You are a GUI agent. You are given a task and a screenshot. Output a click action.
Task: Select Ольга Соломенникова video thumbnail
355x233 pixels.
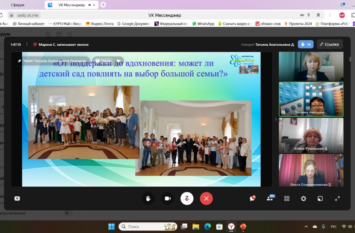pos(311,170)
